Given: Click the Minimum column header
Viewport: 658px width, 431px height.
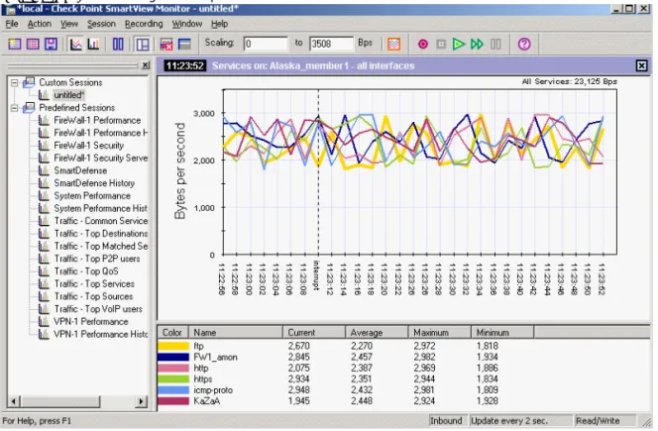Looking at the screenshot, I should click(502, 333).
